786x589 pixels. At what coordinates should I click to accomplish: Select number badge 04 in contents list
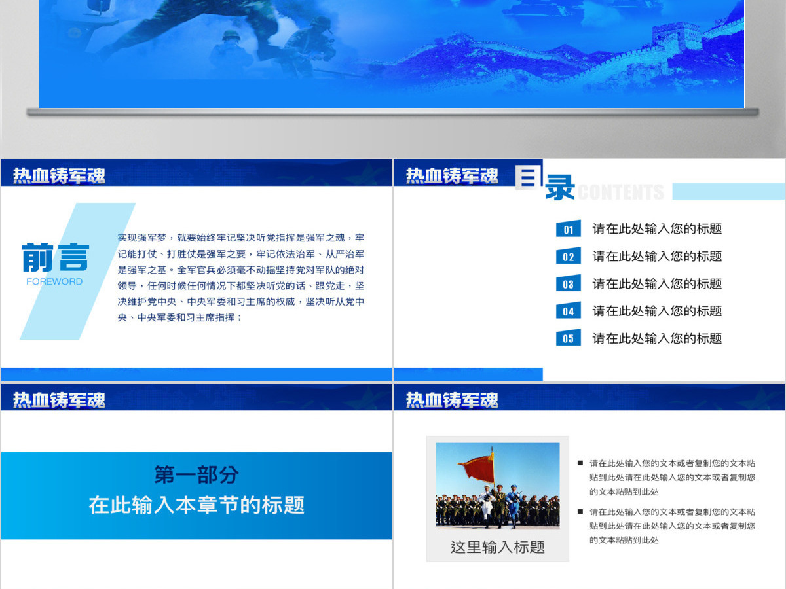(568, 312)
